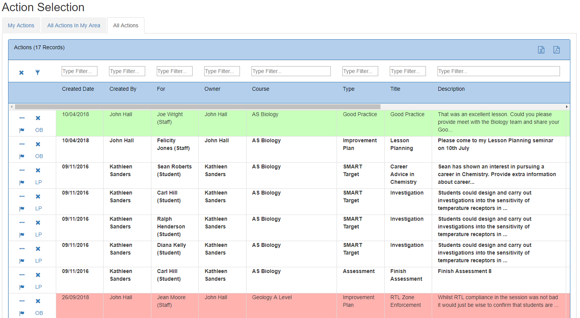Click the horizontal table scrollbar thumb
The height and width of the screenshot is (318, 580).
pos(198,107)
